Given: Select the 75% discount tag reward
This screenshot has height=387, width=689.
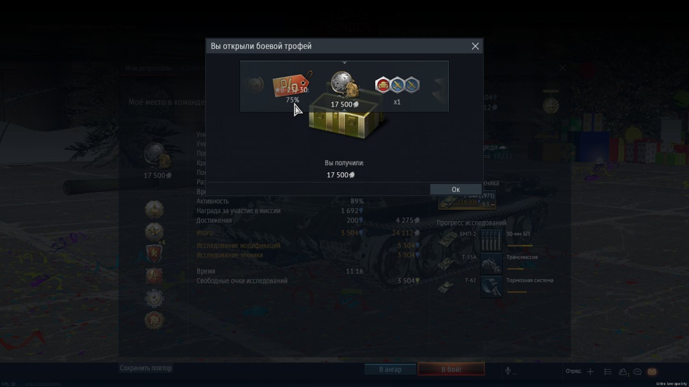Looking at the screenshot, I should (292, 86).
